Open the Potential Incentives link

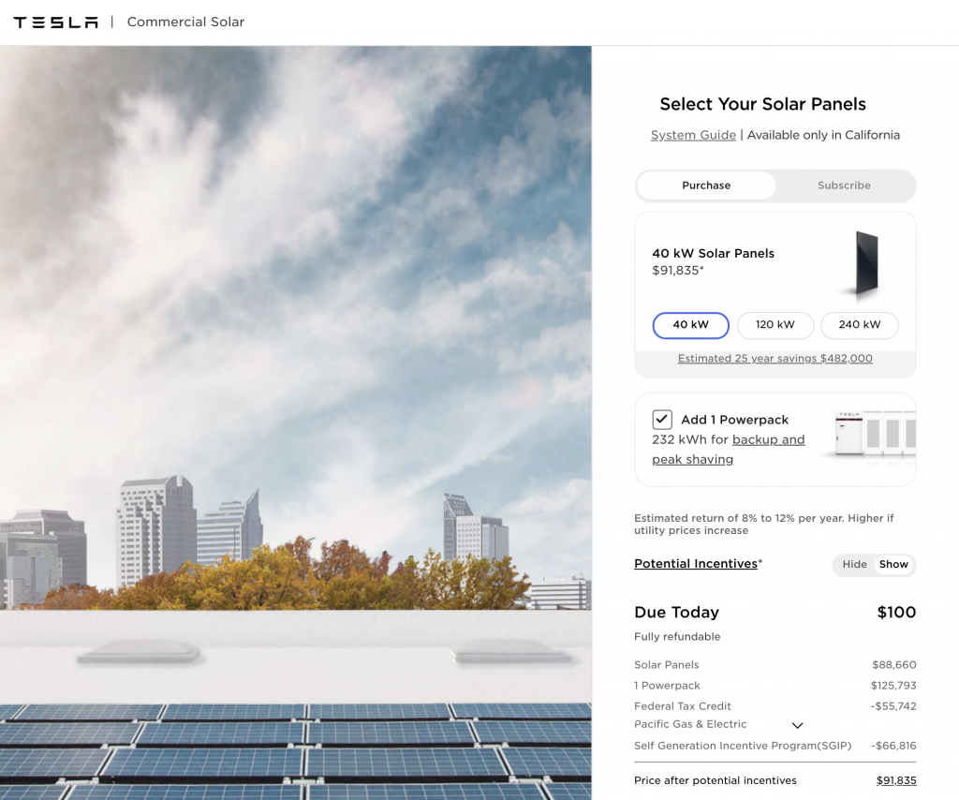coord(696,564)
